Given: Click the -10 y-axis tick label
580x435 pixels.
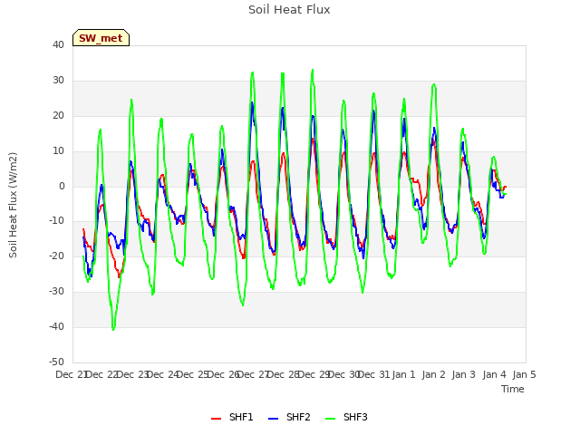Looking at the screenshot, I should [56, 221].
